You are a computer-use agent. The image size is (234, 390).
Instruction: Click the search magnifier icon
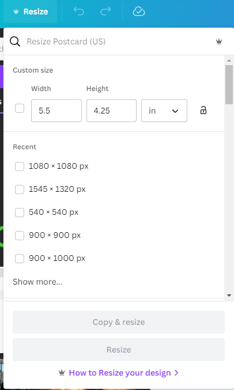click(15, 41)
